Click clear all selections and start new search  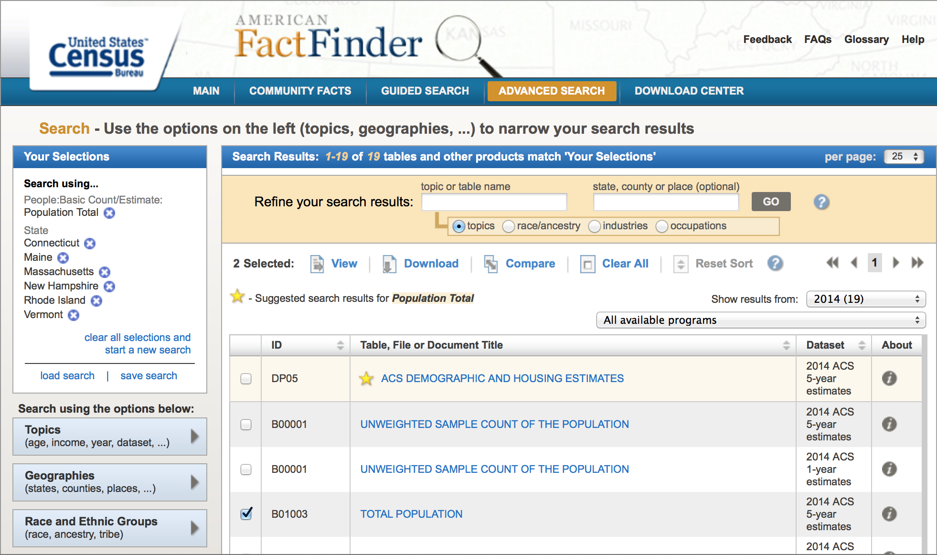pyautogui.click(x=138, y=344)
